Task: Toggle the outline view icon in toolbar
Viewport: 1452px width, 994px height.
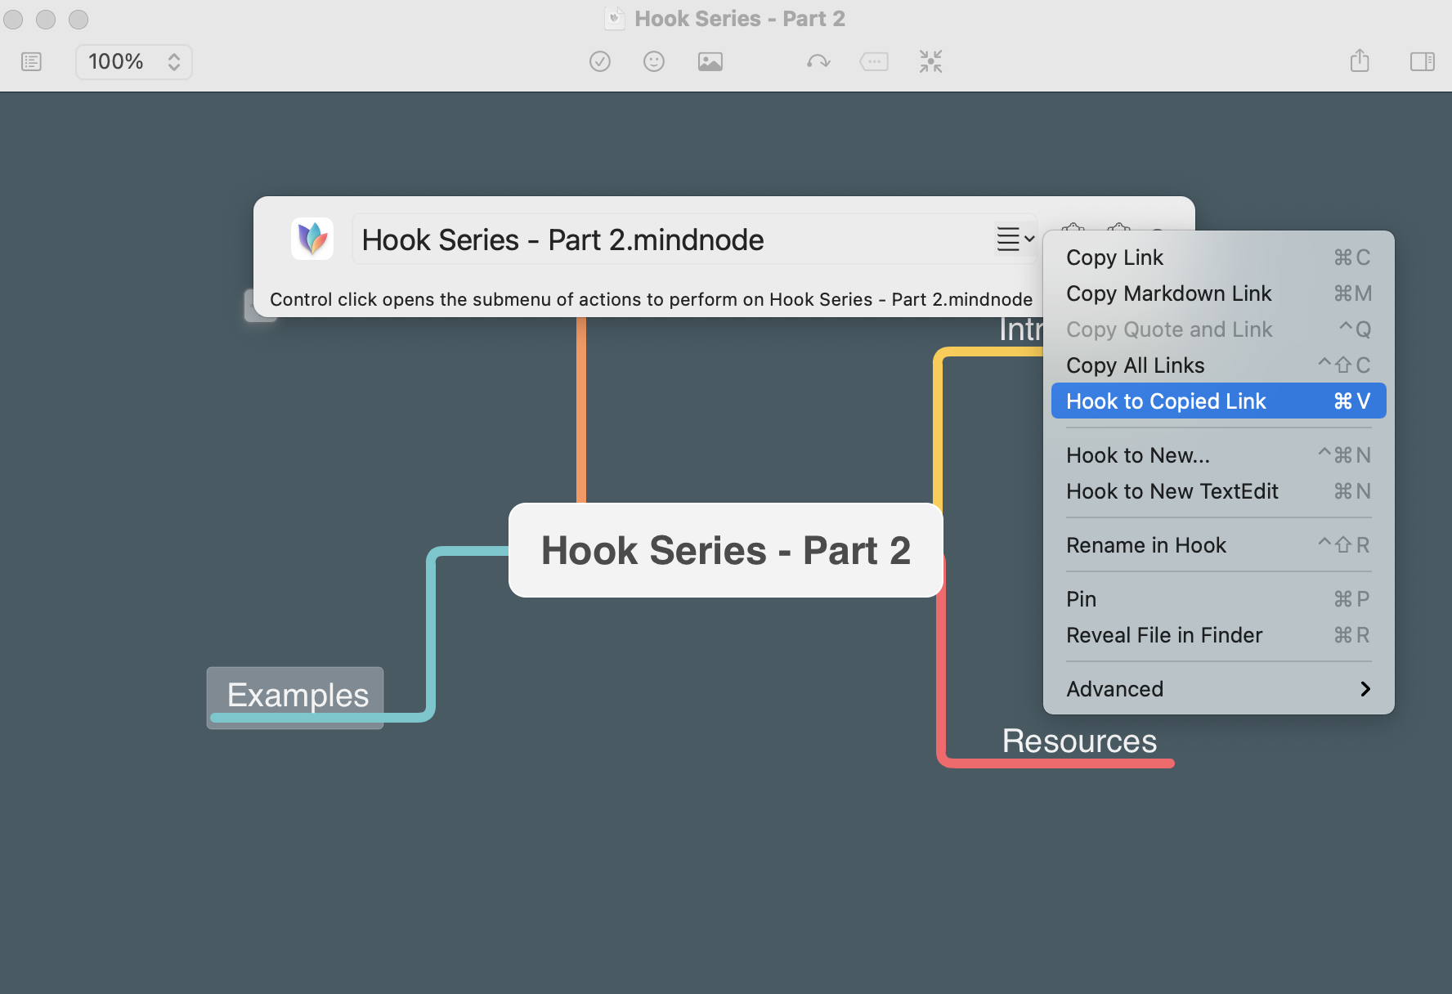Action: point(31,61)
